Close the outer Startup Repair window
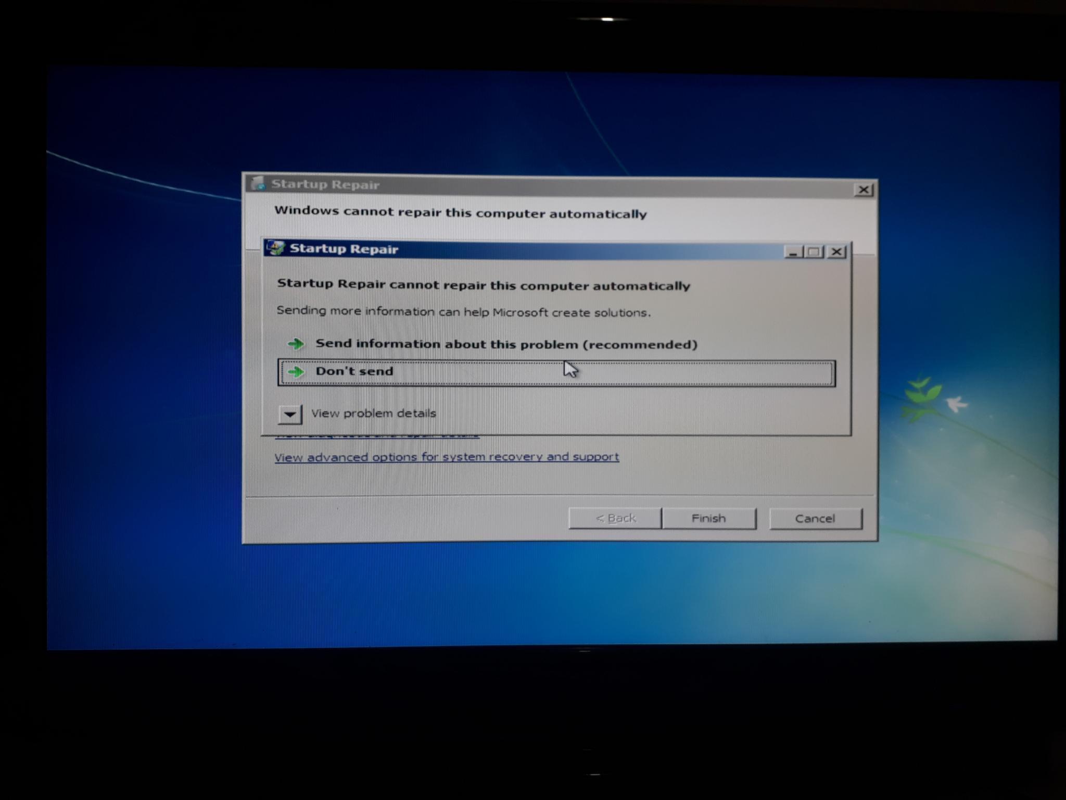This screenshot has height=800, width=1066. click(864, 190)
